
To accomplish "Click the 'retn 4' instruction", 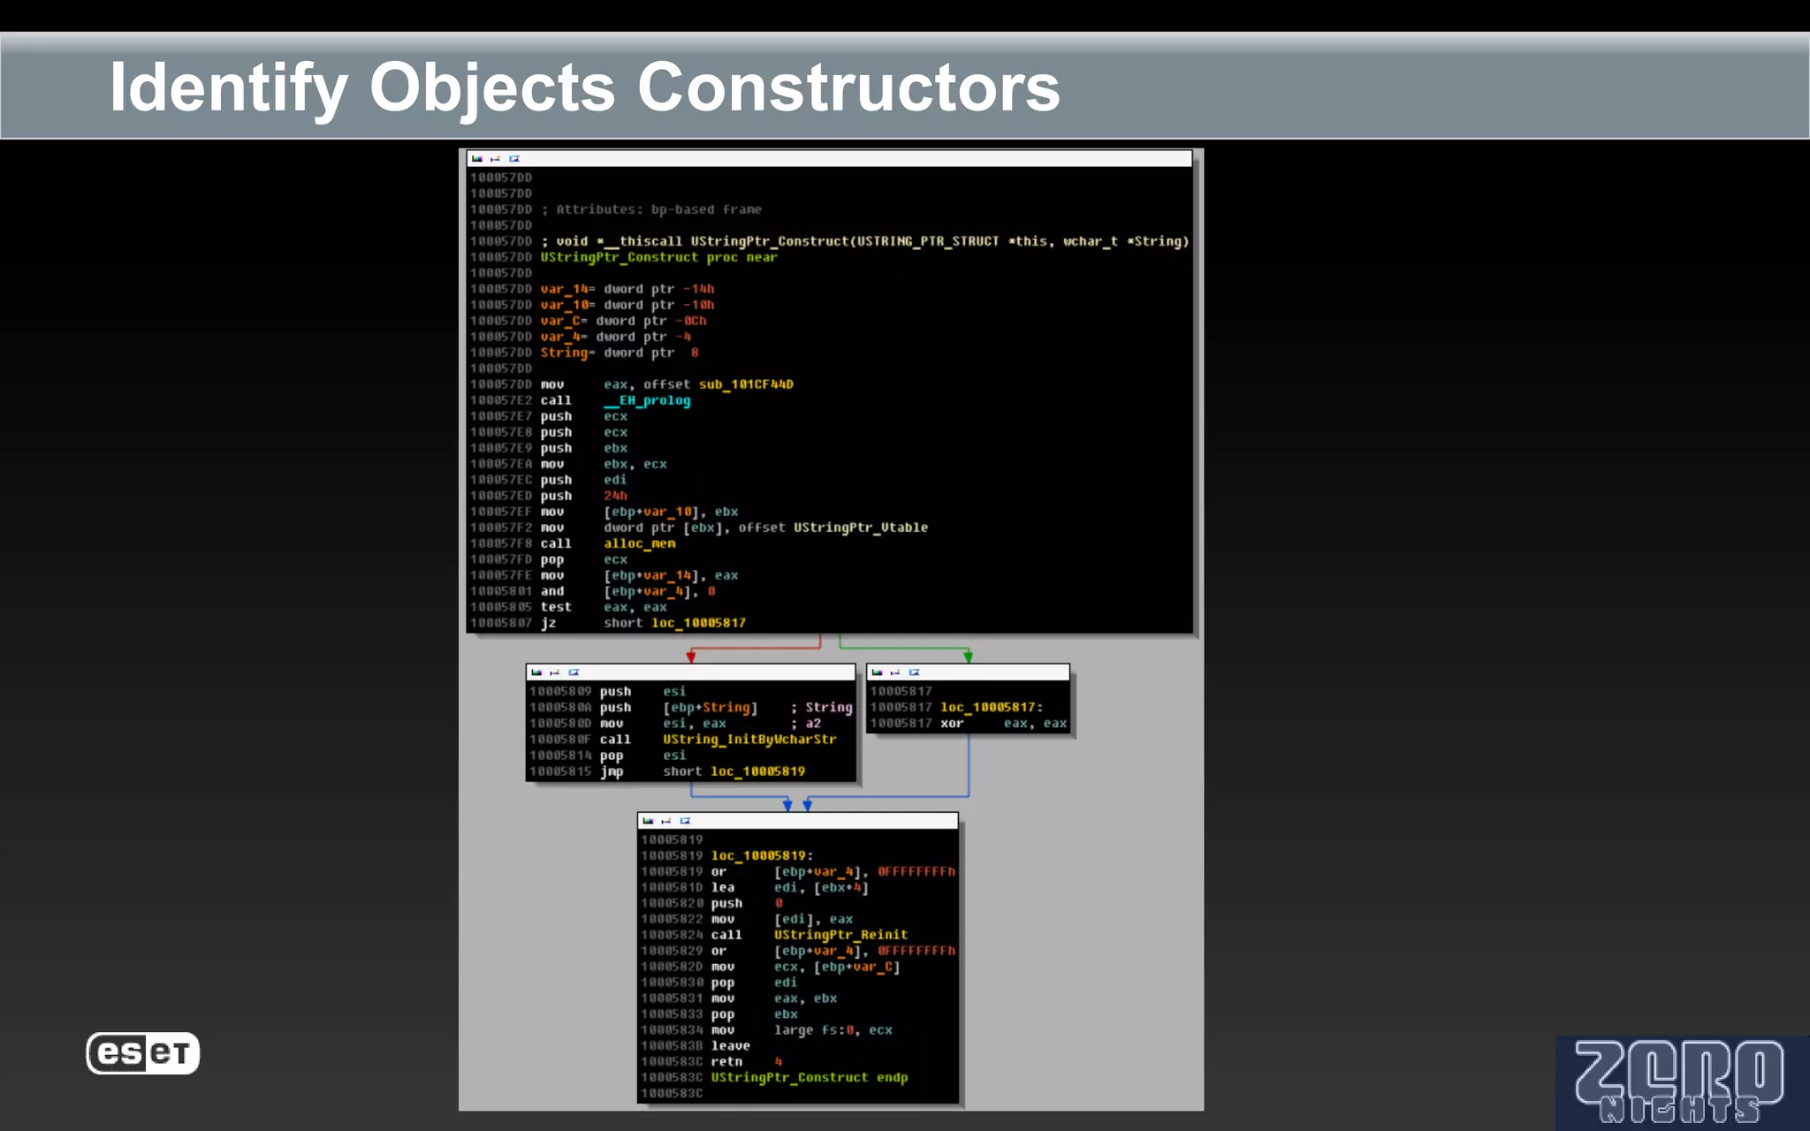I will click(x=747, y=1062).
